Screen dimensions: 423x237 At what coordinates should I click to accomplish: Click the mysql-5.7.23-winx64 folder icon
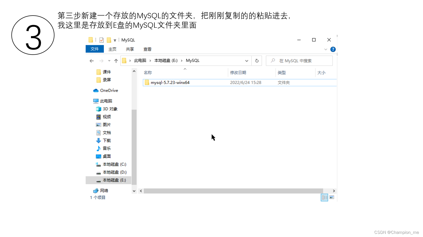click(x=147, y=83)
